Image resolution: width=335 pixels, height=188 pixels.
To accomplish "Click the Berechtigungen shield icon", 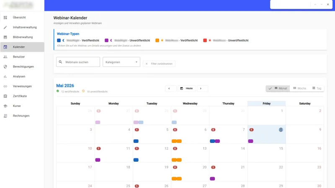I will coord(5,66).
